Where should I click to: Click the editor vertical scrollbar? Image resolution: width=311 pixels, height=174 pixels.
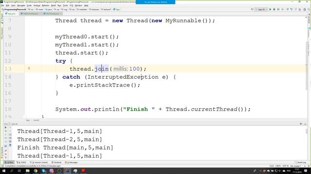click(x=307, y=65)
